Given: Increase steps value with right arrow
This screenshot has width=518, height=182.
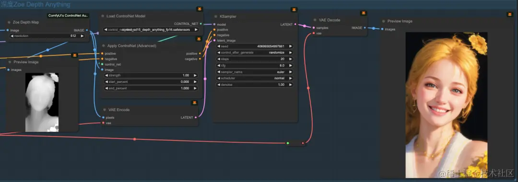Looking at the screenshot, I should (x=290, y=59).
